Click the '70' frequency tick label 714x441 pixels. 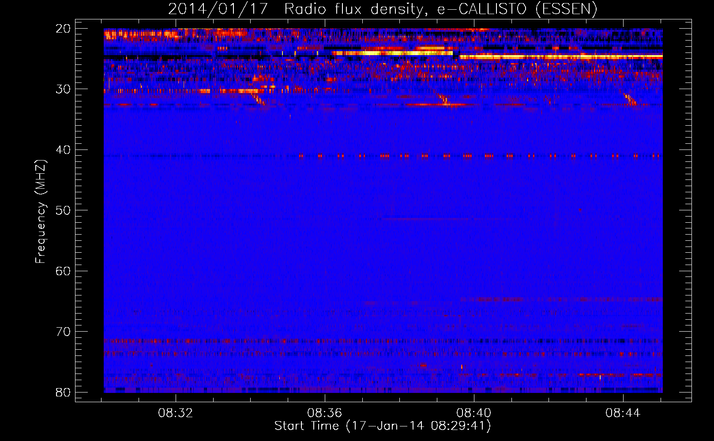(63, 332)
